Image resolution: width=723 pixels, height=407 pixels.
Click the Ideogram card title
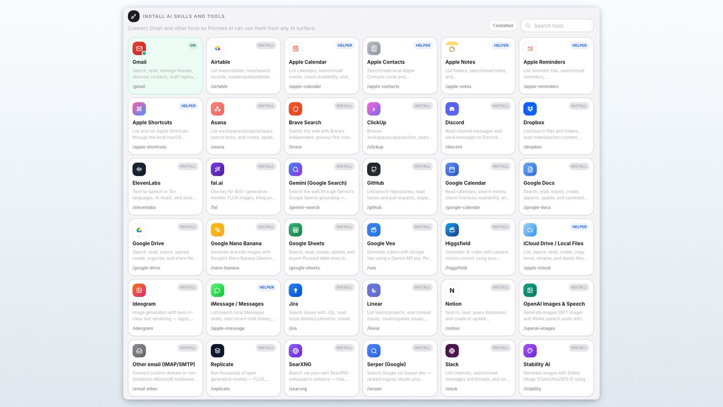click(x=144, y=304)
